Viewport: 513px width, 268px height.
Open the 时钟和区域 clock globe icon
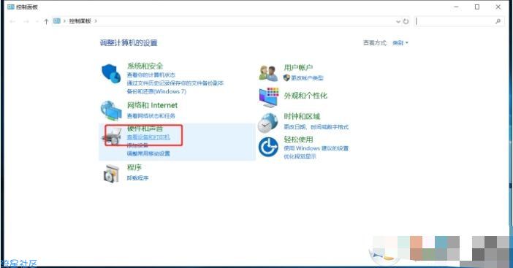268,123
